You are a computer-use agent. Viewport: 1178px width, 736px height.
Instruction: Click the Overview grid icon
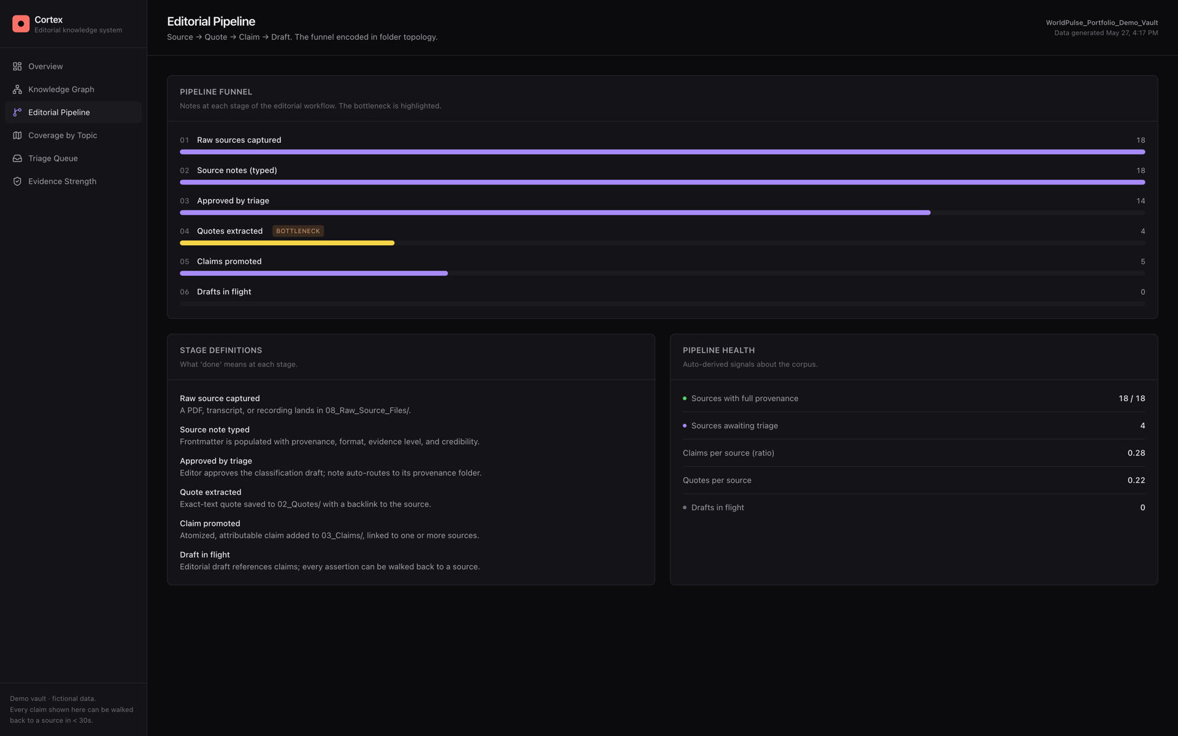tap(17, 66)
